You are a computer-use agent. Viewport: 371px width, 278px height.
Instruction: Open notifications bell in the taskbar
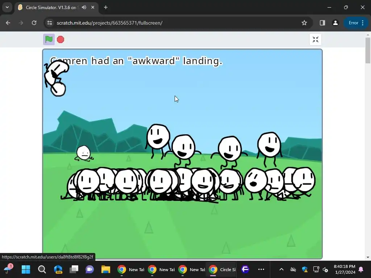click(x=361, y=269)
